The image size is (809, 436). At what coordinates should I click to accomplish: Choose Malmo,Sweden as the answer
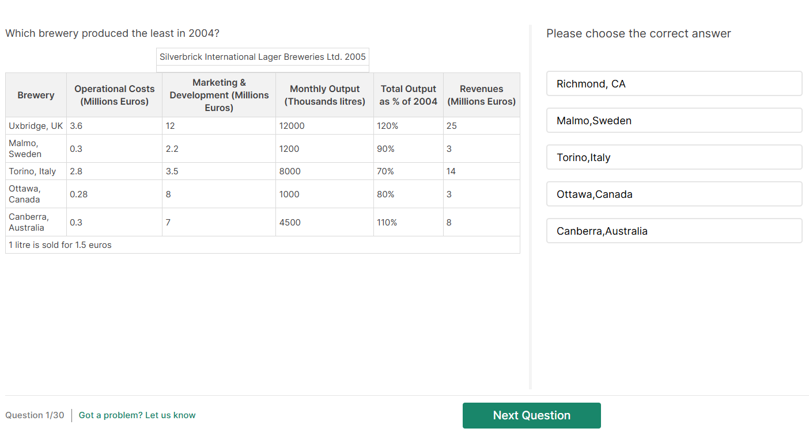click(x=674, y=121)
